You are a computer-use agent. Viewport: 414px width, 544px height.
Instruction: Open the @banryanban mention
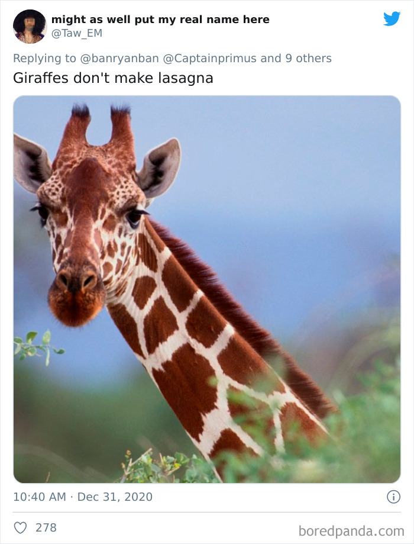(119, 58)
